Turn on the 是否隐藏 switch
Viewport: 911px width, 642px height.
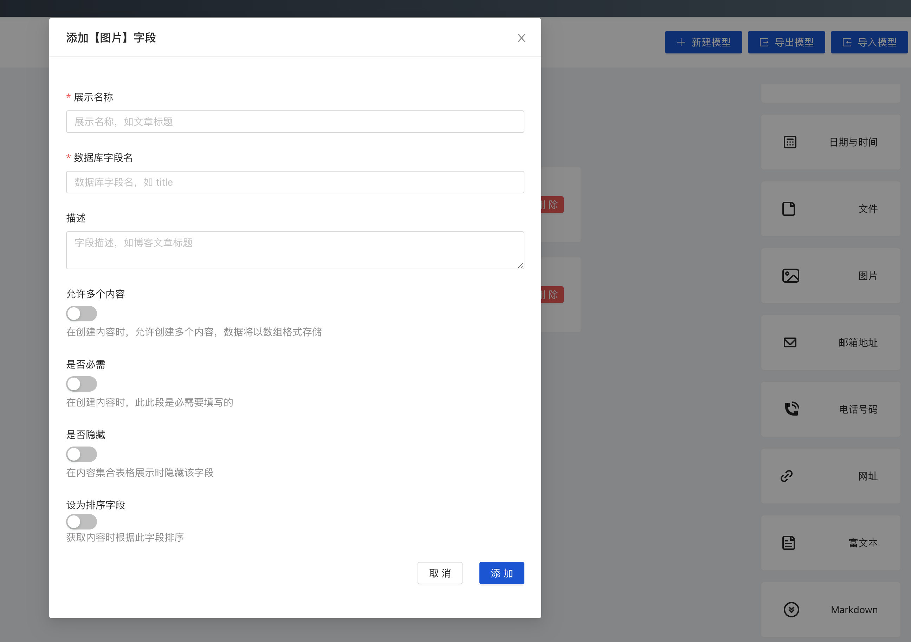[81, 454]
